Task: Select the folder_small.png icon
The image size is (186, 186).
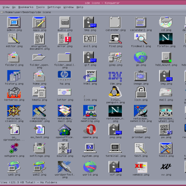Action: tap(65, 57)
